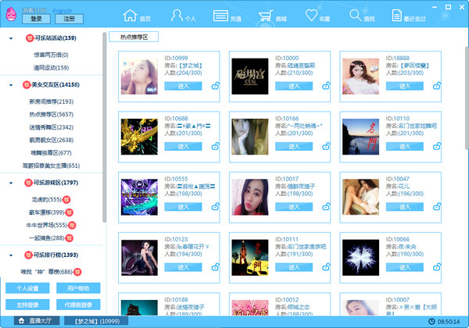Select 新房间推荐 in sidebar list
469x328 pixels.
[x=51, y=102]
